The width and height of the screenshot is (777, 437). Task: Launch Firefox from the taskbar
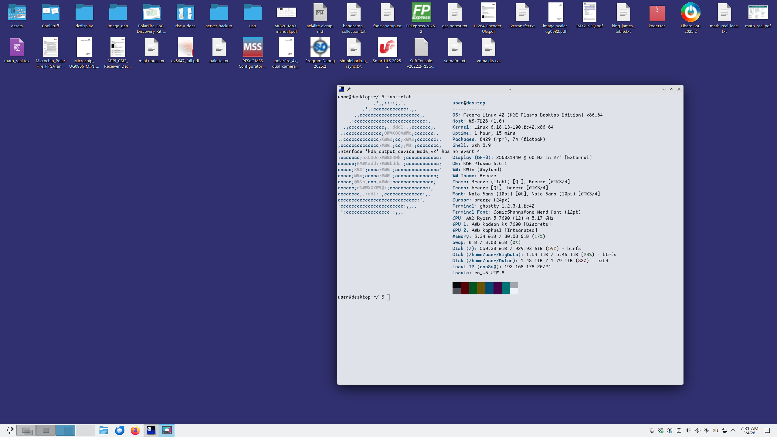(135, 430)
